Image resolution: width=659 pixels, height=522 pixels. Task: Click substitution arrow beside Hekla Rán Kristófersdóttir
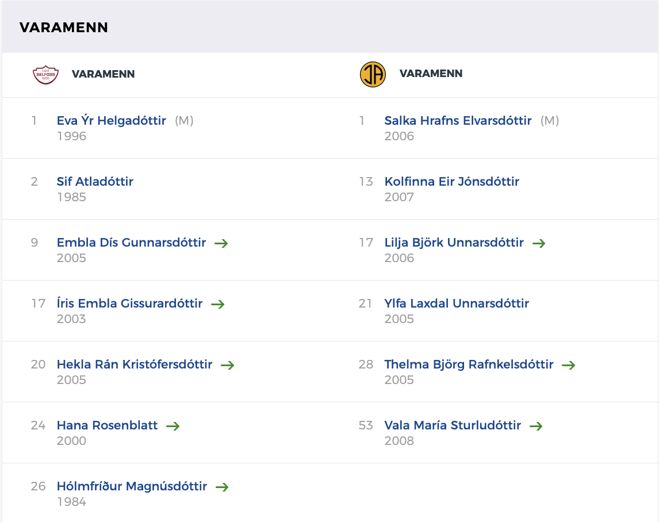(228, 365)
